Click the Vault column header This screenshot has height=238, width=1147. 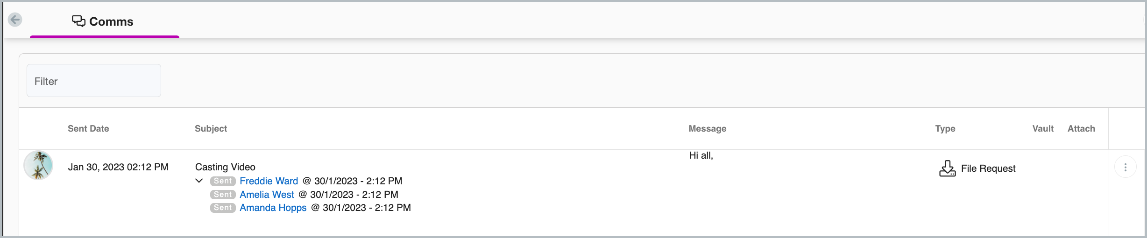pyautogui.click(x=1042, y=129)
